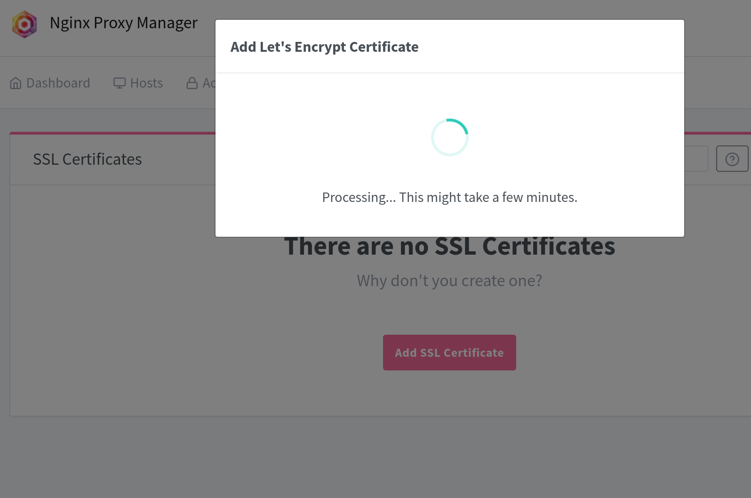Viewport: 751px width, 498px height.
Task: Click the Nginx Proxy Manager hexagon logo
Action: click(x=24, y=24)
